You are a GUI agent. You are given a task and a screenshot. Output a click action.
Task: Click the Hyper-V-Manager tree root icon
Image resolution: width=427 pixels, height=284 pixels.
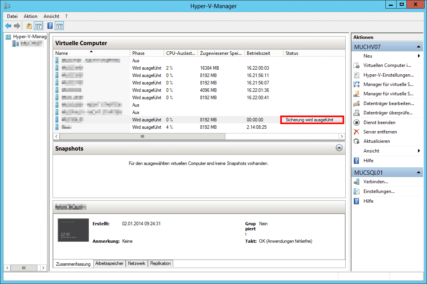8,37
